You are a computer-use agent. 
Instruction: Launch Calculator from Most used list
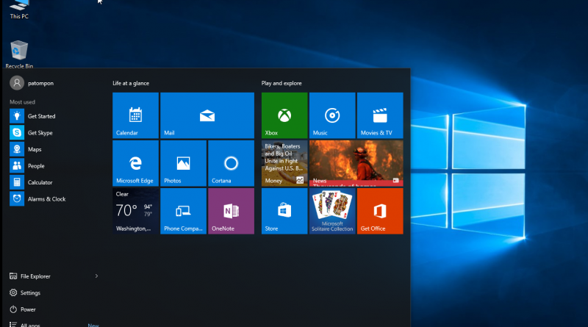coord(54,182)
